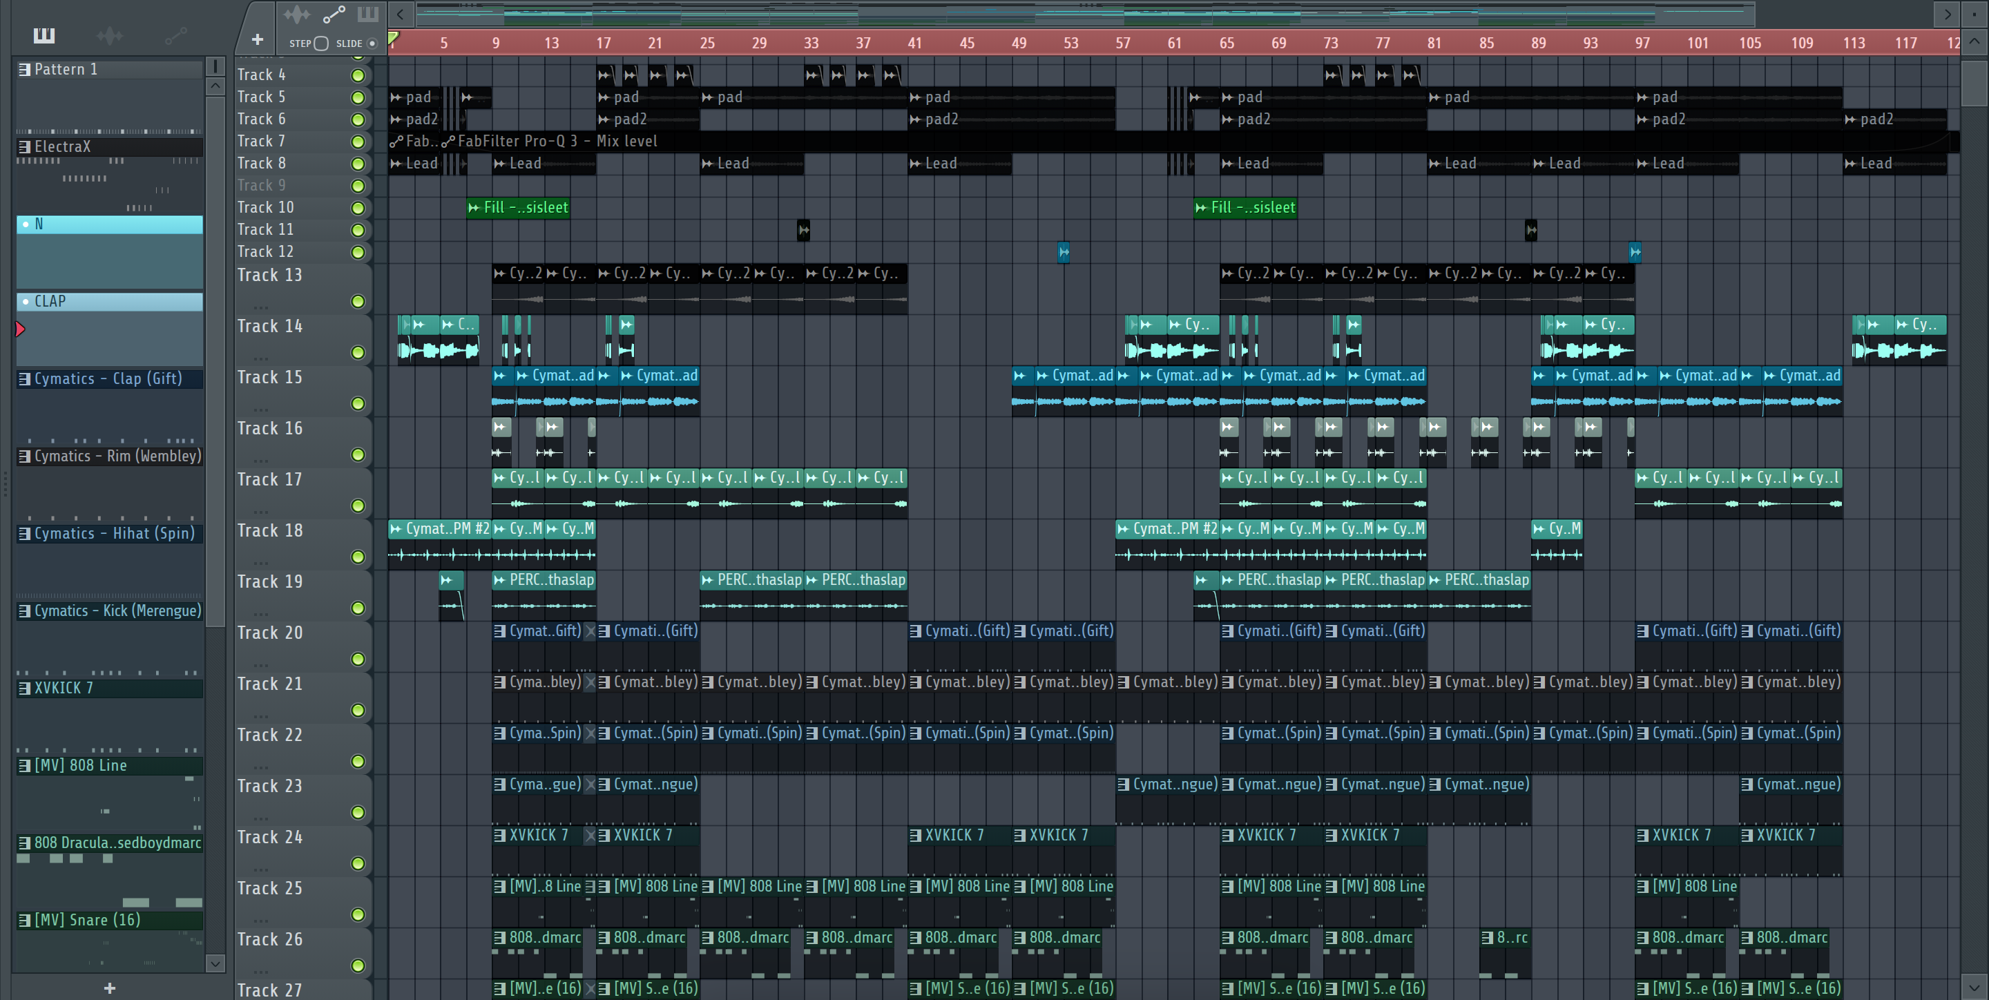Show automation clips in the picker panel
1989x1000 pixels.
click(175, 35)
